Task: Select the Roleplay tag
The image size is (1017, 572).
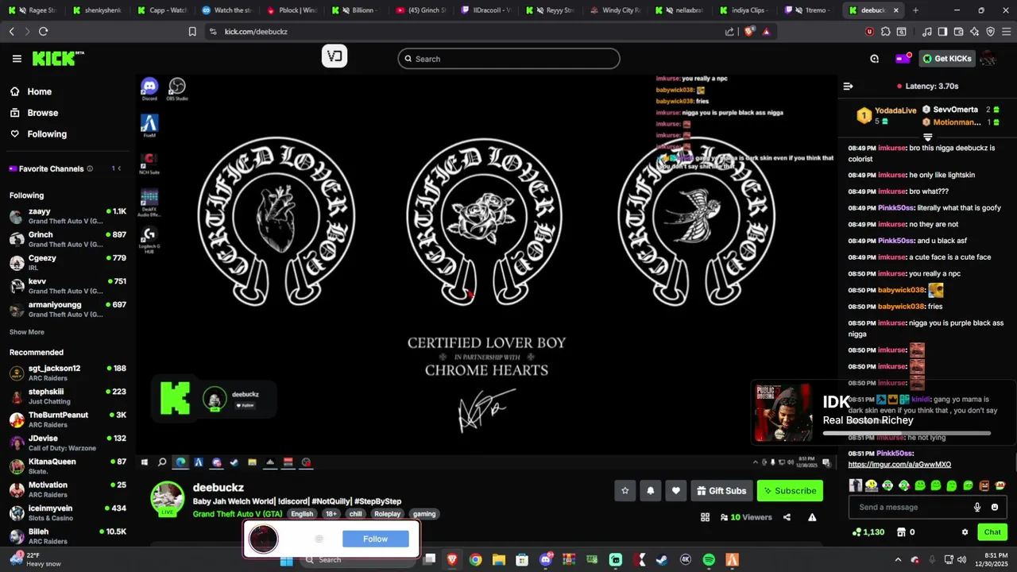Action: (388, 514)
